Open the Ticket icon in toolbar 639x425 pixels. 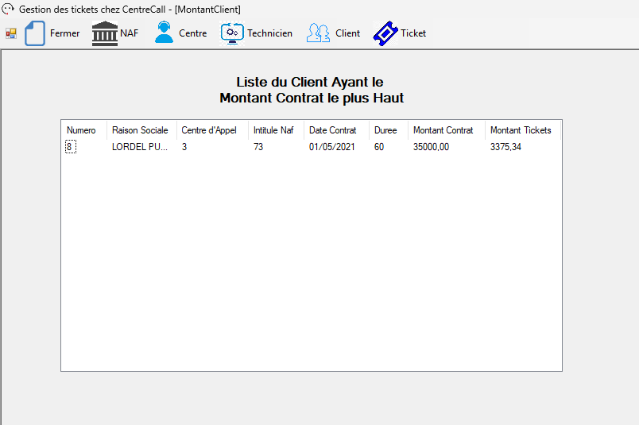(385, 33)
